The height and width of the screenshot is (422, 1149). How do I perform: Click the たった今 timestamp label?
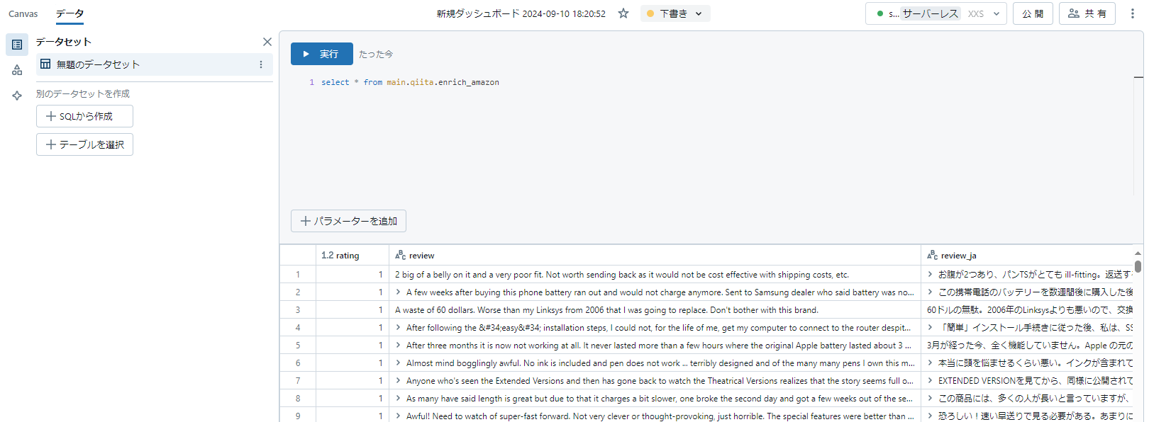click(376, 54)
